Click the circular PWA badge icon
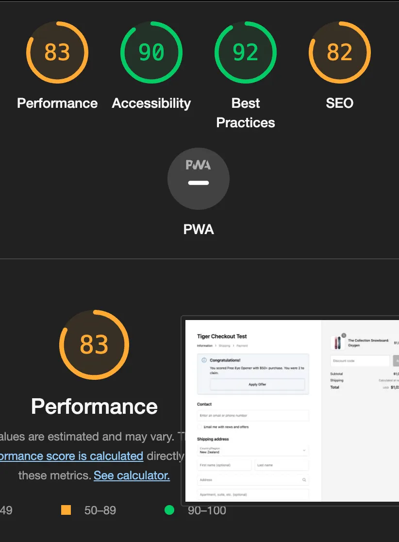 pos(198,178)
